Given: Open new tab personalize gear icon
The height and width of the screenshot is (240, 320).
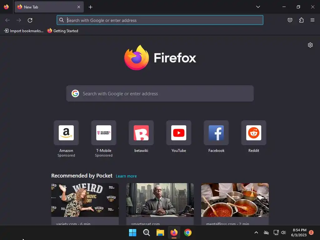Looking at the screenshot, I should pyautogui.click(x=310, y=45).
